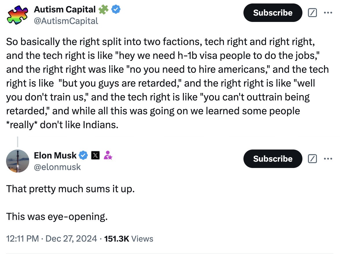Click the purple person-star badge icon
Viewport: 340px width, 254px height.
[108, 155]
